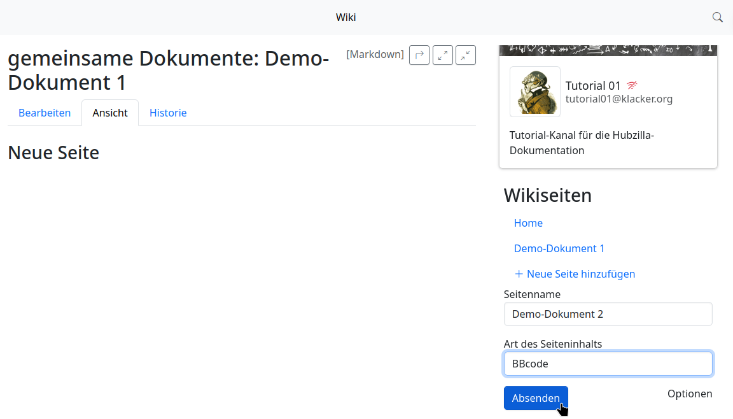
Task: Switch to the Bearbeiten tab
Action: click(45, 113)
